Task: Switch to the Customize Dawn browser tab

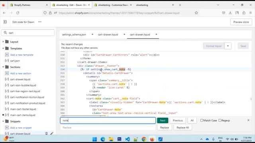Action: pos(113,5)
